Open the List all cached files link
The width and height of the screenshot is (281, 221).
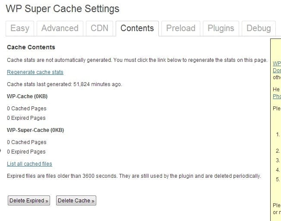coord(29,164)
